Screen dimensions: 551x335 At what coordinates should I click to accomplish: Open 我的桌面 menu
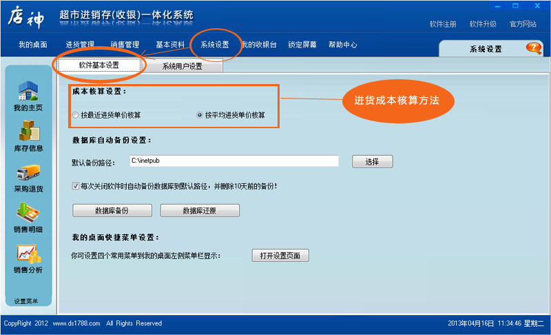coord(33,45)
